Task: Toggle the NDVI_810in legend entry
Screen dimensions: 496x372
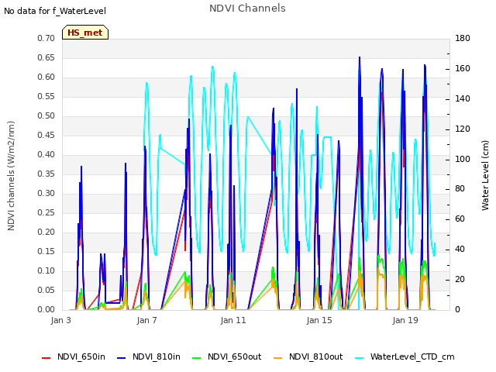Action: point(149,356)
